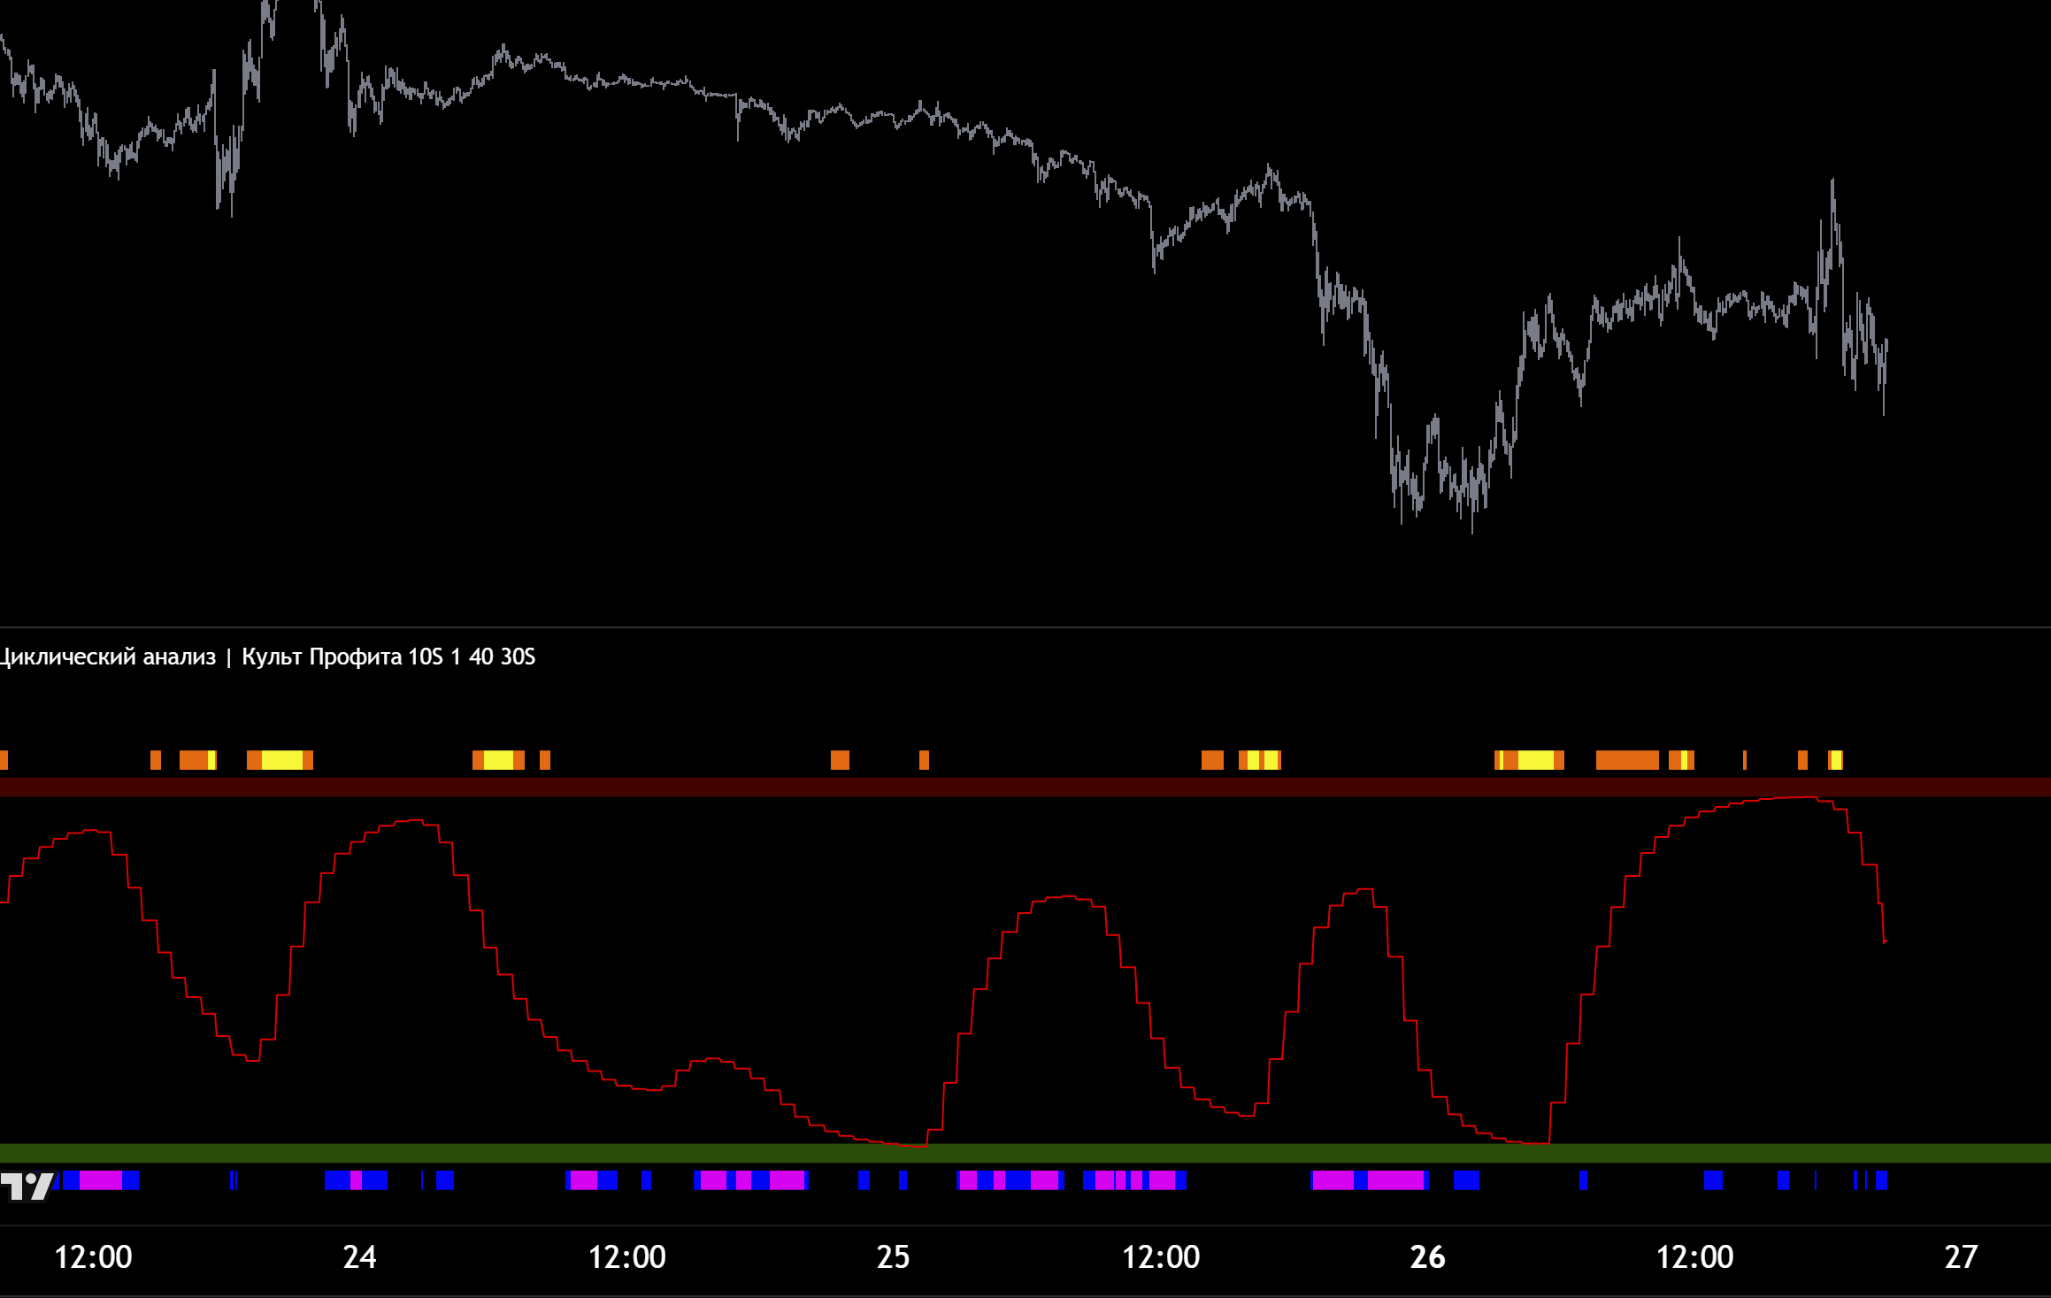Click the separator line above indicator title
Image resolution: width=2051 pixels, height=1298 pixels.
pyautogui.click(x=1025, y=627)
